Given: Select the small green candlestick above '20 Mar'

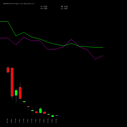Looking at the screenshot, I should pyautogui.click(x=49, y=114).
